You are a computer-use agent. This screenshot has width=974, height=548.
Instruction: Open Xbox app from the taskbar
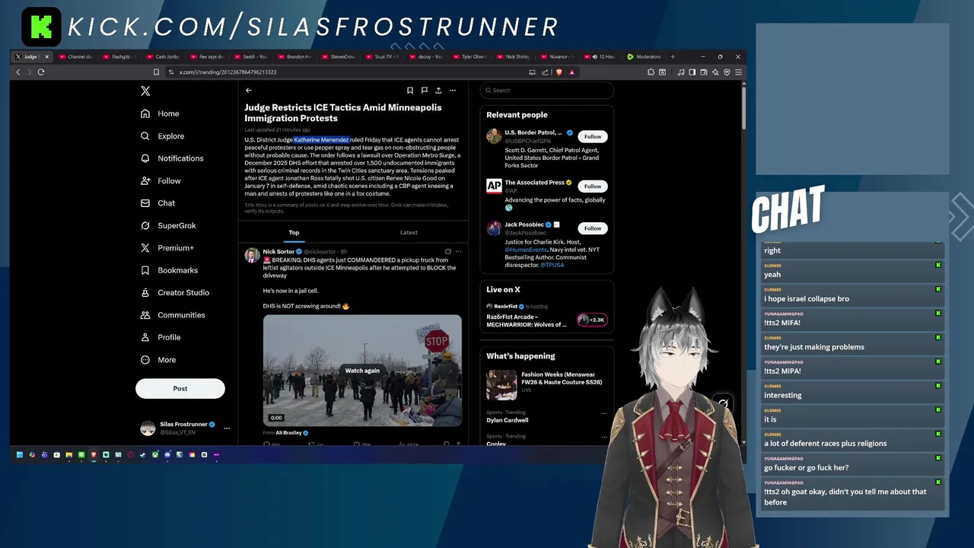[x=155, y=454]
